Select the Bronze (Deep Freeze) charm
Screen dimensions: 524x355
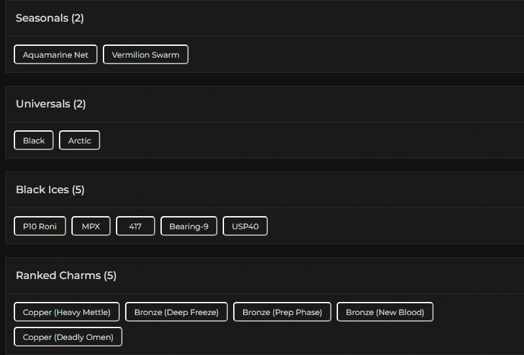pyautogui.click(x=176, y=312)
